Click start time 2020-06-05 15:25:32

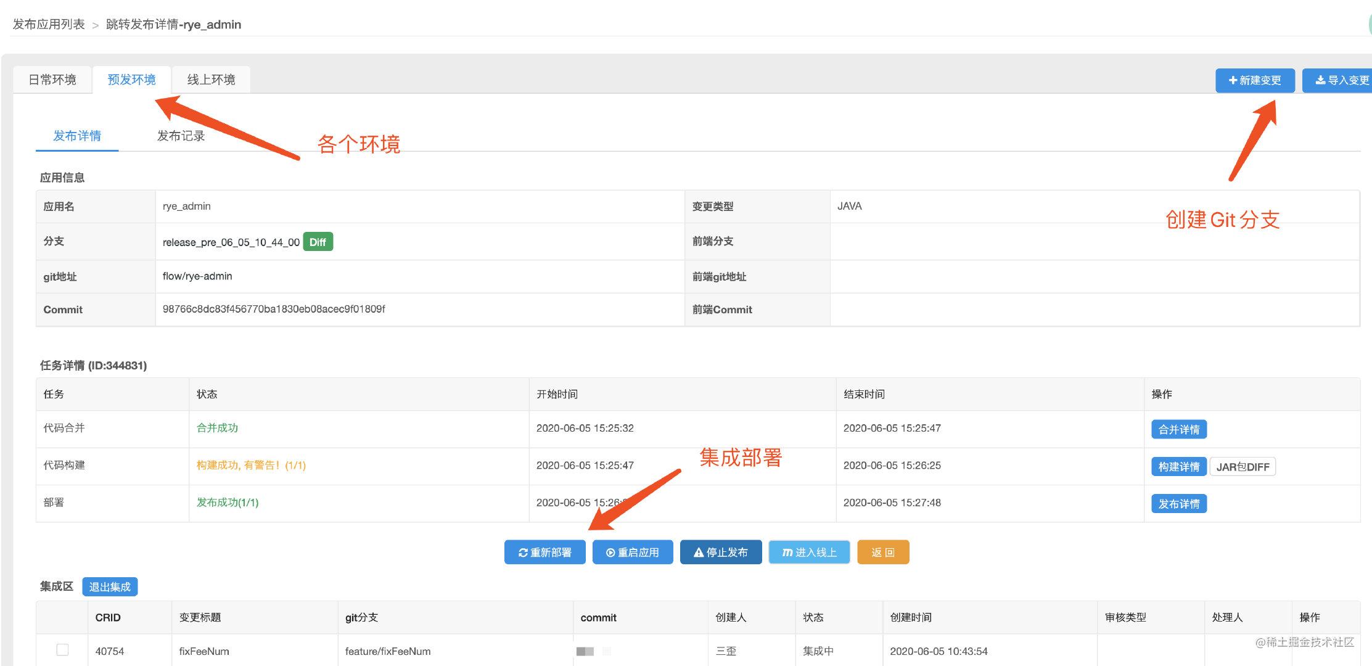pyautogui.click(x=585, y=428)
